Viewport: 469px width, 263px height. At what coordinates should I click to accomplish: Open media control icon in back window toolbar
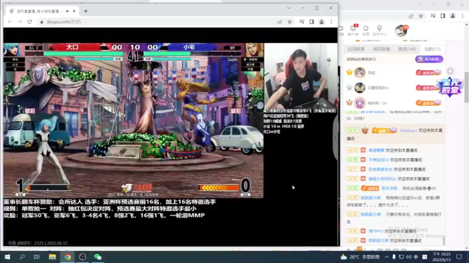(x=433, y=16)
